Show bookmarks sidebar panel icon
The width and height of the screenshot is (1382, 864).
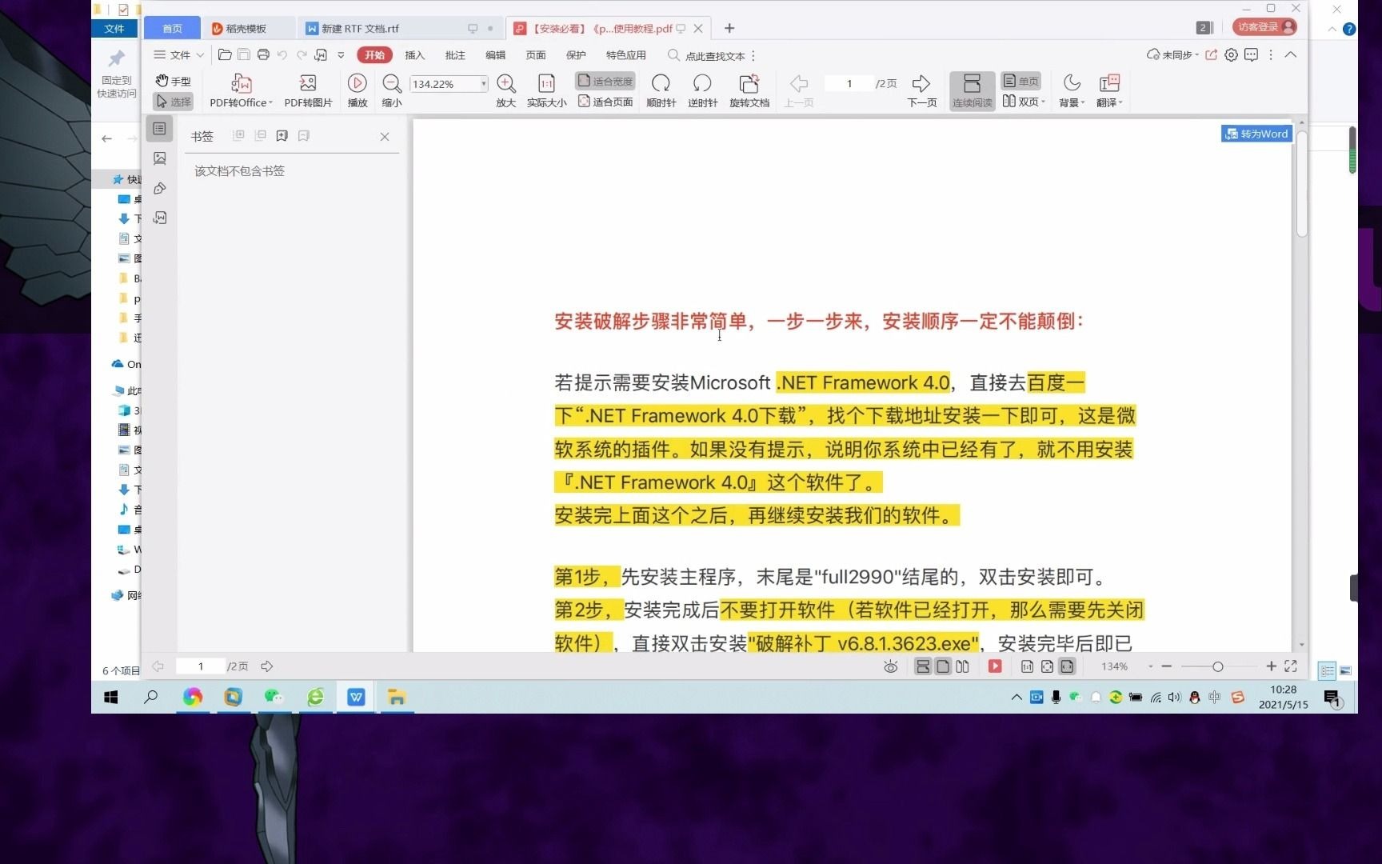(160, 129)
